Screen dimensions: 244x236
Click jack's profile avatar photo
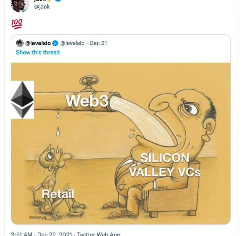(20, 5)
